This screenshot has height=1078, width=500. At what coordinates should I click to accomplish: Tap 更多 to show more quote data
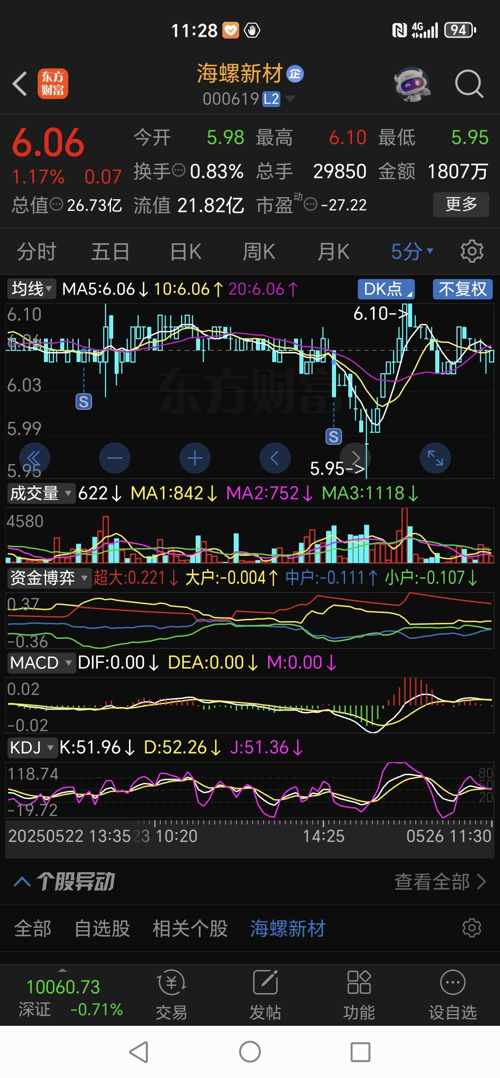[x=461, y=204]
